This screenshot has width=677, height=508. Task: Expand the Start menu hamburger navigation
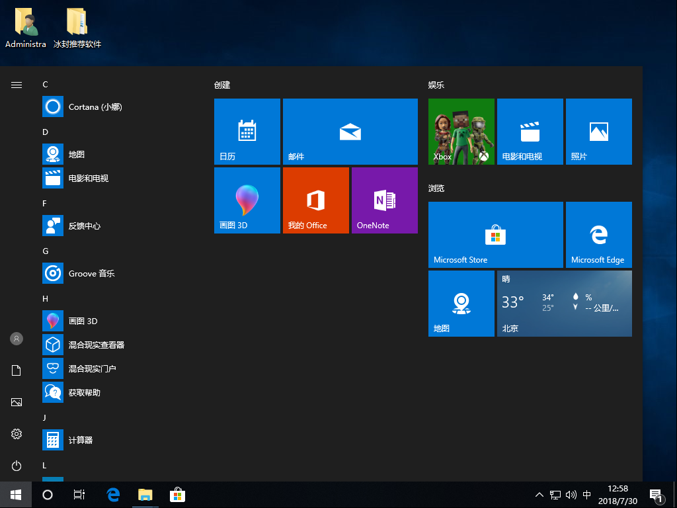17,85
